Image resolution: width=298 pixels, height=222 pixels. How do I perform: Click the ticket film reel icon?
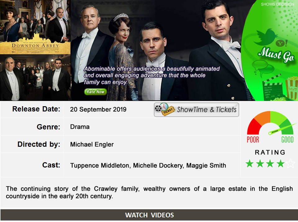click(165, 109)
